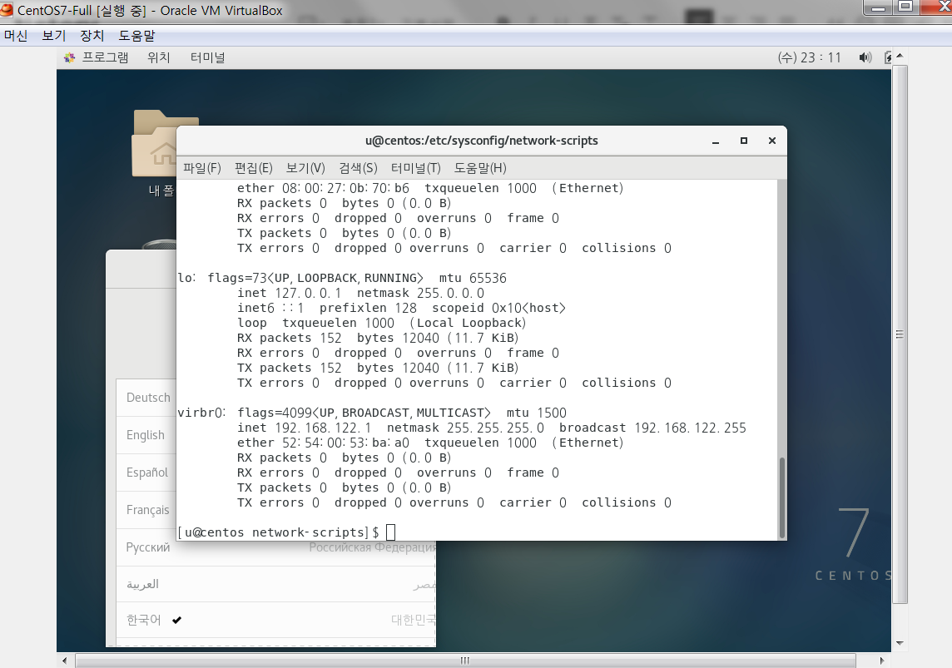Select 한국어 in the language list
This screenshot has height=668, width=952.
276,620
